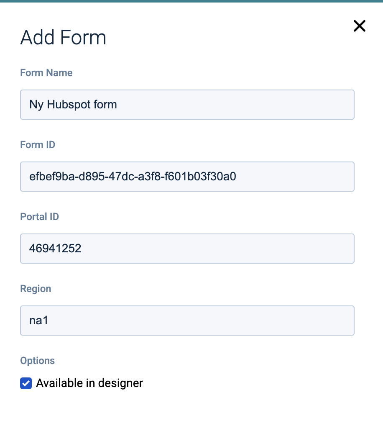The width and height of the screenshot is (383, 431).
Task: Click the Form Name label
Action: 46,73
